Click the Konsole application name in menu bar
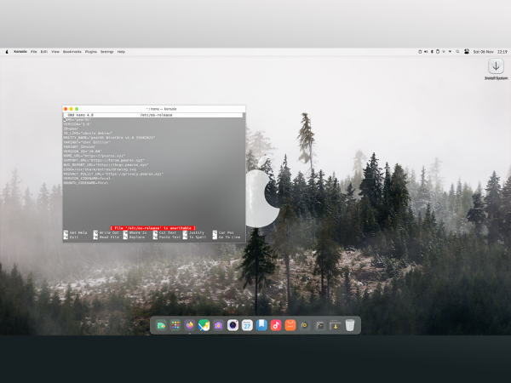Viewport: 511px width, 383px height. tap(20, 52)
